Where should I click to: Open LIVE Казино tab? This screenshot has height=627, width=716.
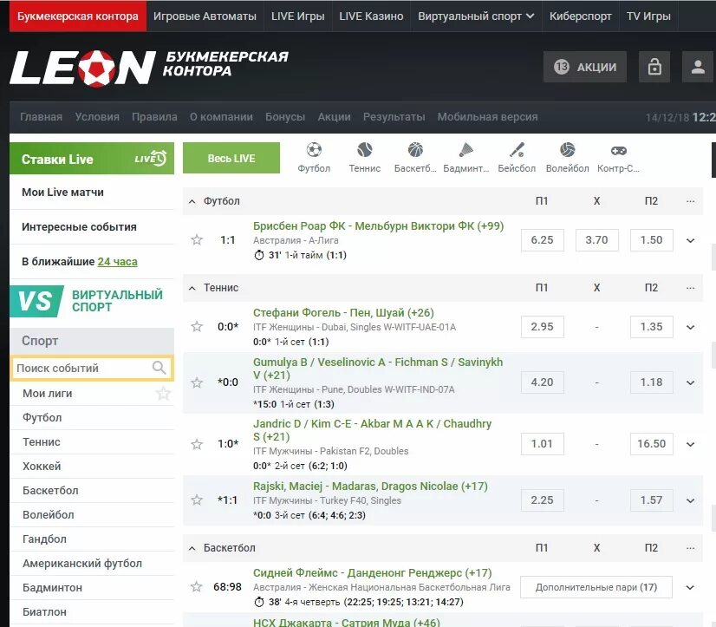[371, 16]
